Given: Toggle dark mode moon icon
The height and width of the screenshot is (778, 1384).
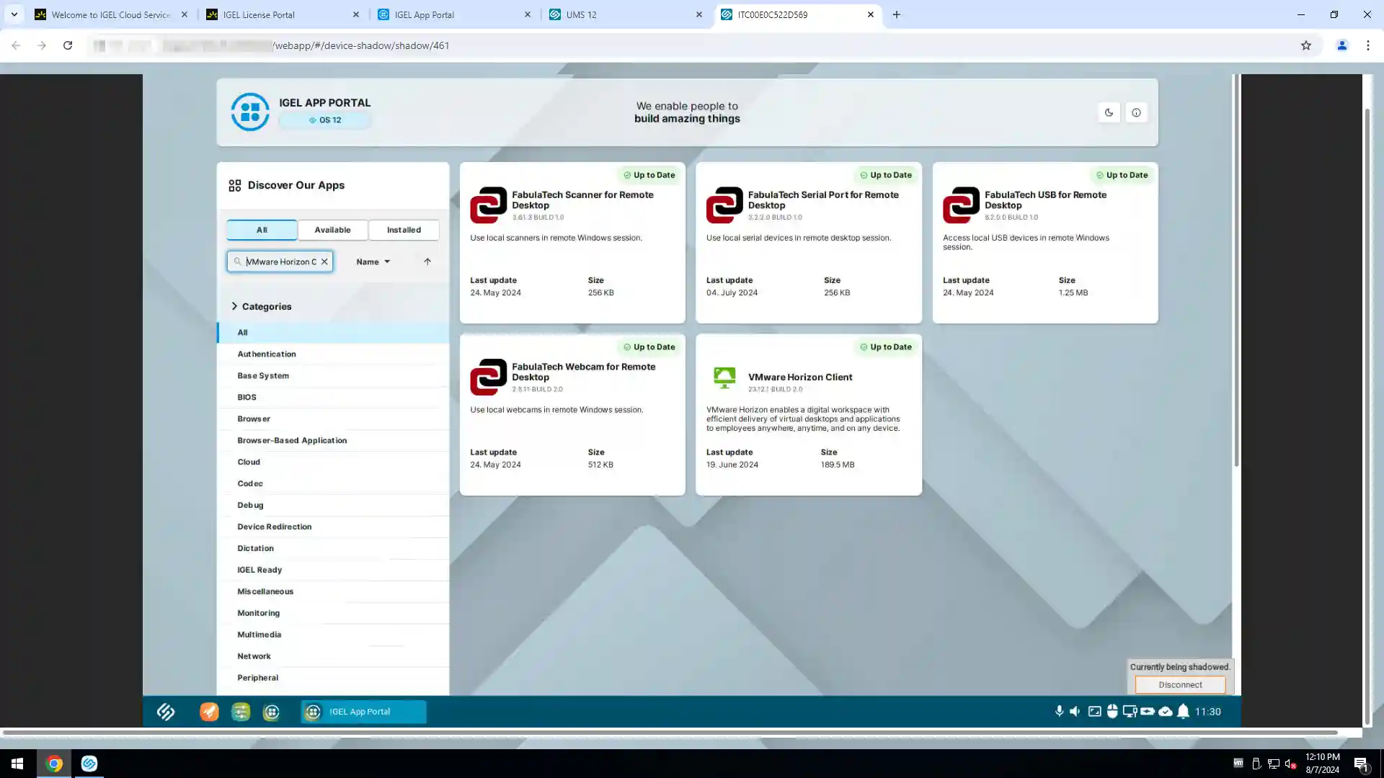Looking at the screenshot, I should (1109, 112).
